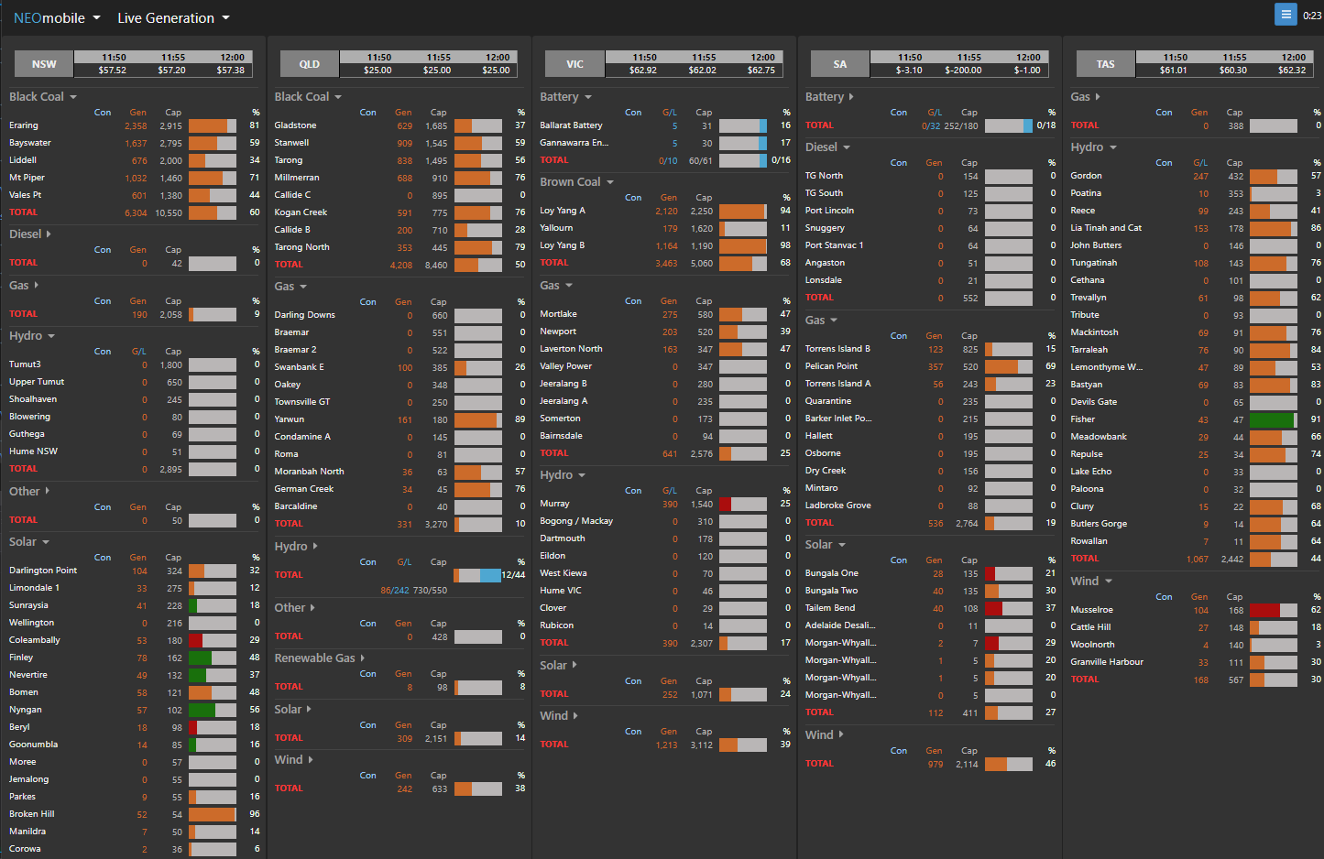This screenshot has height=859, width=1324.
Task: Click the SA region tab
Action: click(x=840, y=64)
